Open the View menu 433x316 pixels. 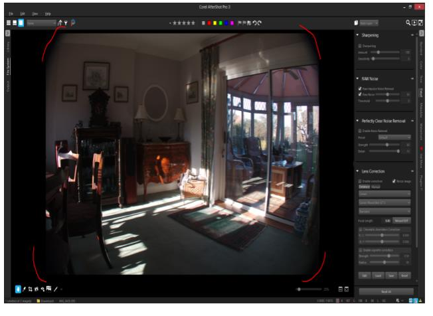tap(35, 13)
